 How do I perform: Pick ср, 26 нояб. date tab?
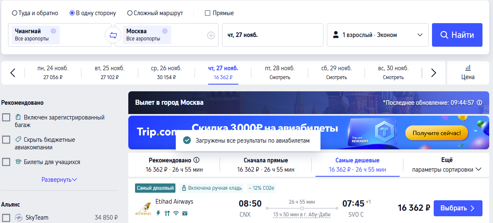pyautogui.click(x=166, y=72)
